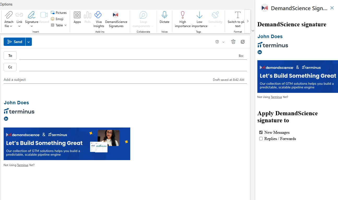The width and height of the screenshot is (338, 200).
Task: Click the Cc recipients button
Action: 10,67
